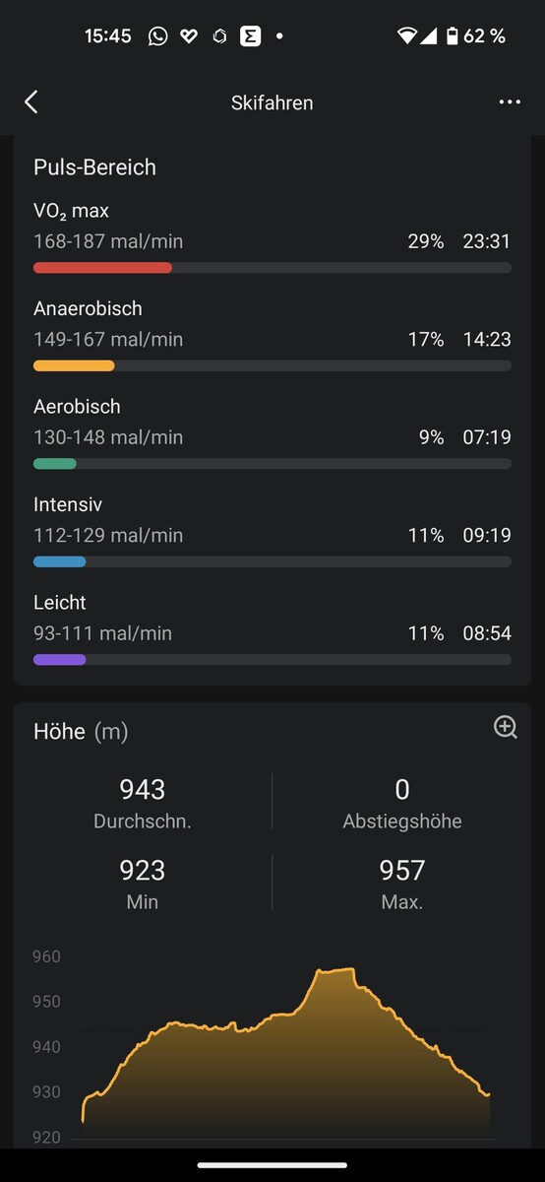Tap the WhatsApp notification icon in status bar

[x=157, y=36]
